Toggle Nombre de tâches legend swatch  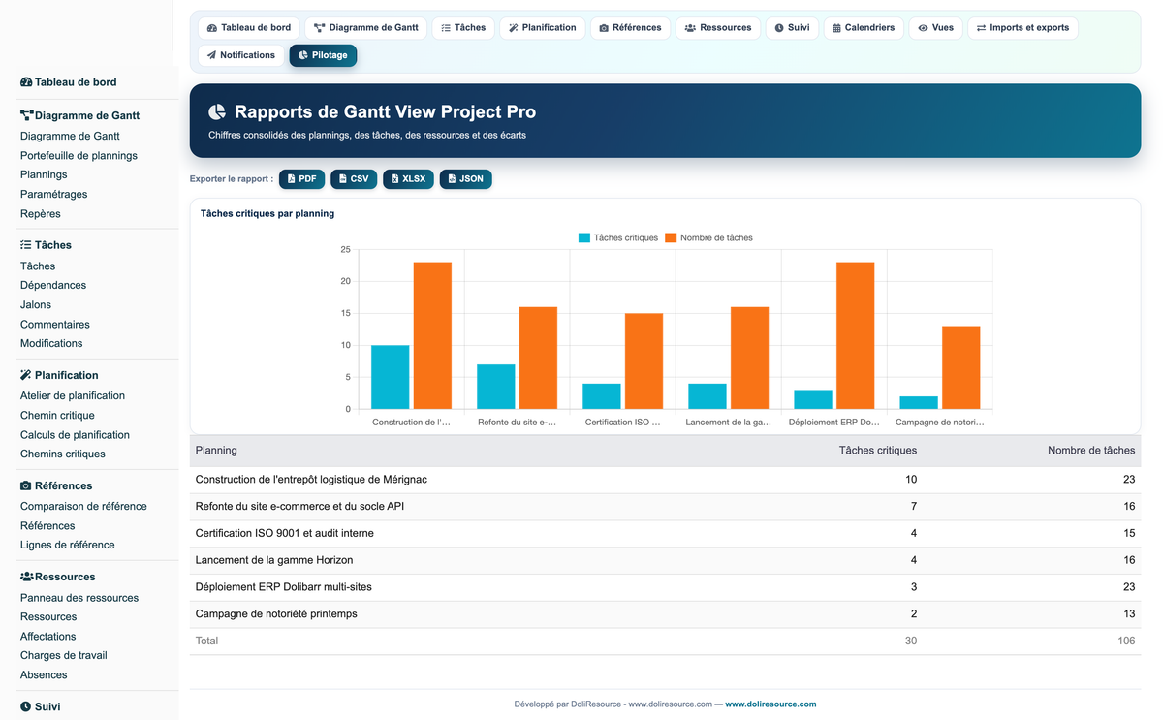(671, 237)
